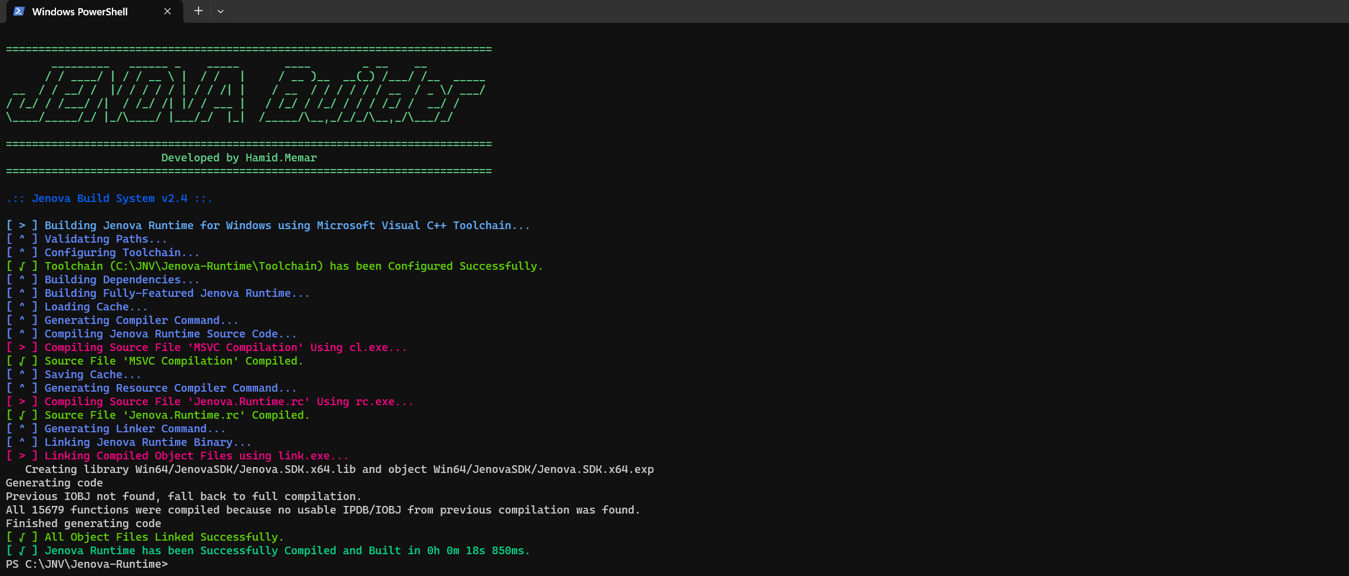Click the 'Using rc.exe...' compile line
The width and height of the screenshot is (1349, 576).
pos(210,402)
